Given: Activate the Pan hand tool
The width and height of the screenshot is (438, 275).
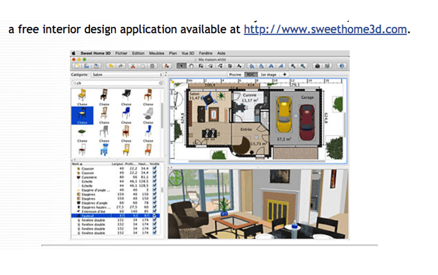Looking at the screenshot, I should click(x=191, y=66).
